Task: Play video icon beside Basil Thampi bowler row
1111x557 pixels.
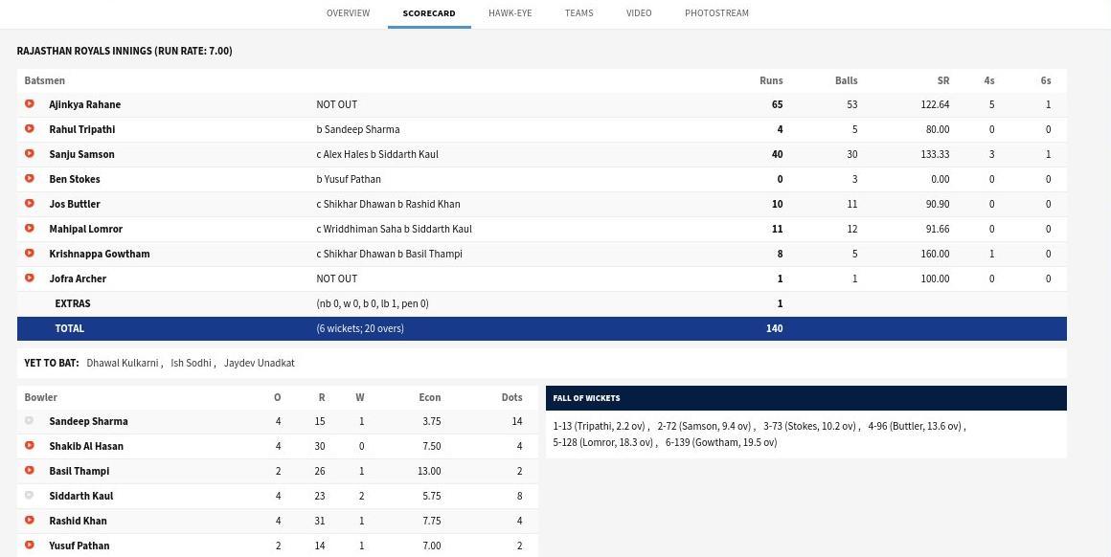Action: [29, 470]
